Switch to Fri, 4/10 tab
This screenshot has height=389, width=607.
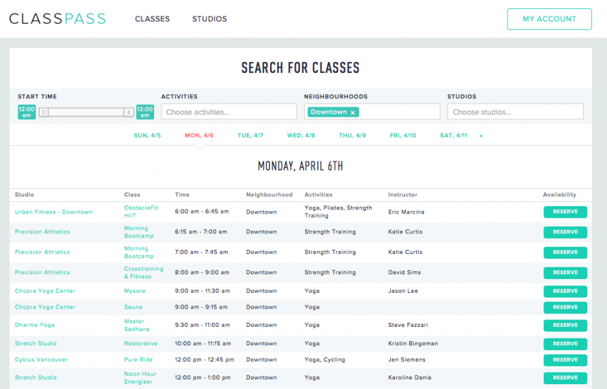(403, 135)
